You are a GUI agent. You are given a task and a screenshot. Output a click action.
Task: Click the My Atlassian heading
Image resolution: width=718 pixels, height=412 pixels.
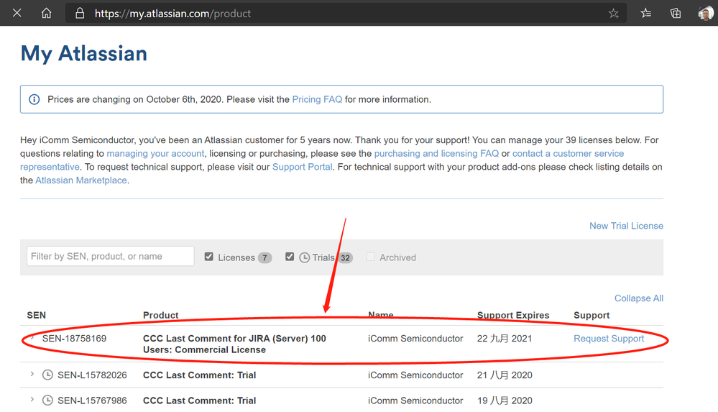(x=84, y=54)
